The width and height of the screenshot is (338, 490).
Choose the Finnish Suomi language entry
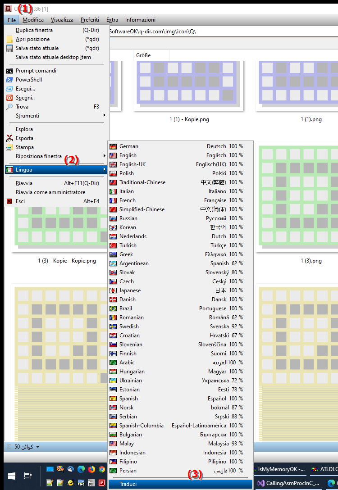pyautogui.click(x=180, y=354)
